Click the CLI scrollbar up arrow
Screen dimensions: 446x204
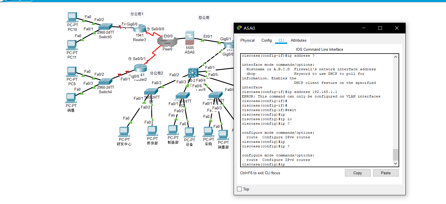click(x=395, y=57)
